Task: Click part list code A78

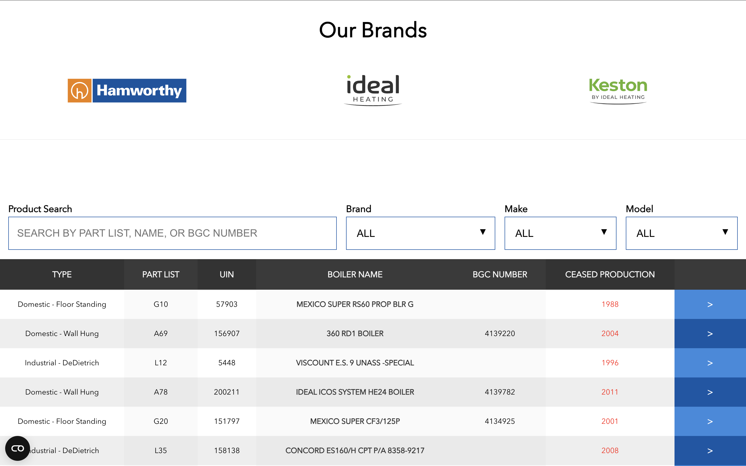Action: [x=161, y=392]
